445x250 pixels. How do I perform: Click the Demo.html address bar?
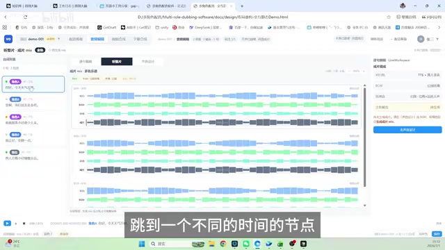pos(213,17)
